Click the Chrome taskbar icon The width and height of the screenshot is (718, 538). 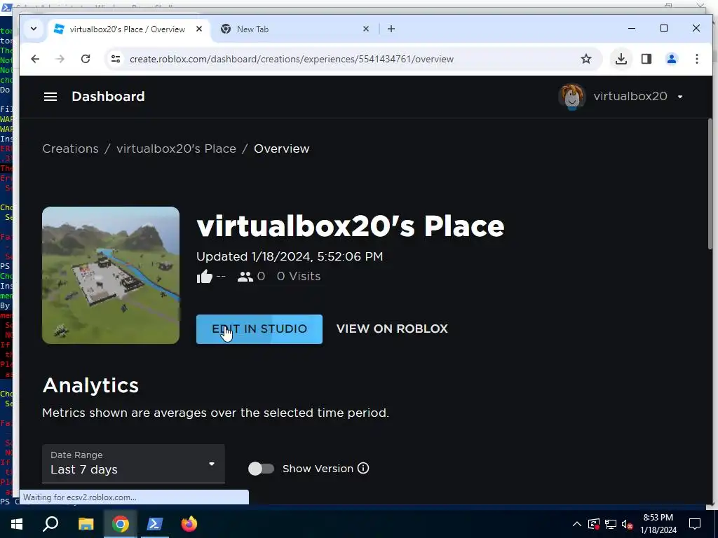tap(121, 524)
